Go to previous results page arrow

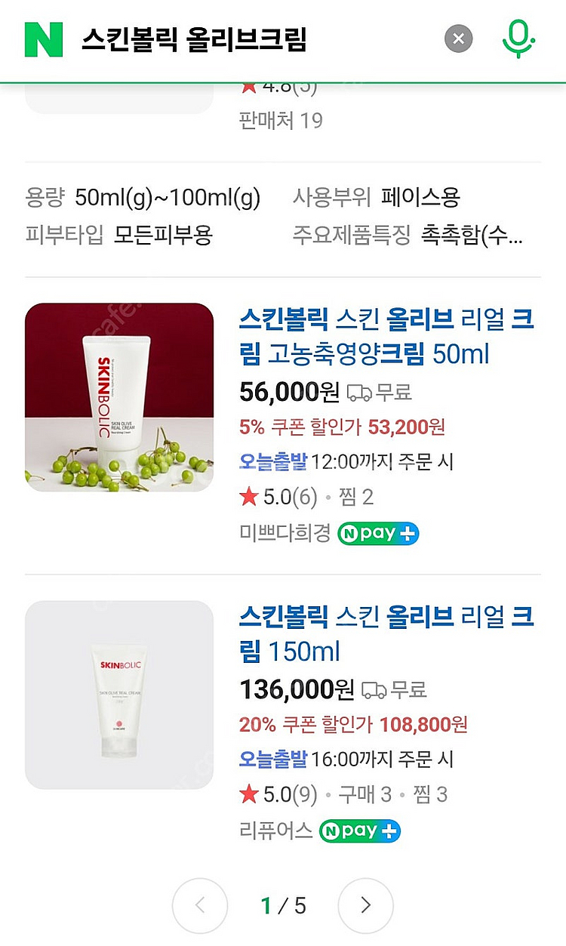point(200,905)
